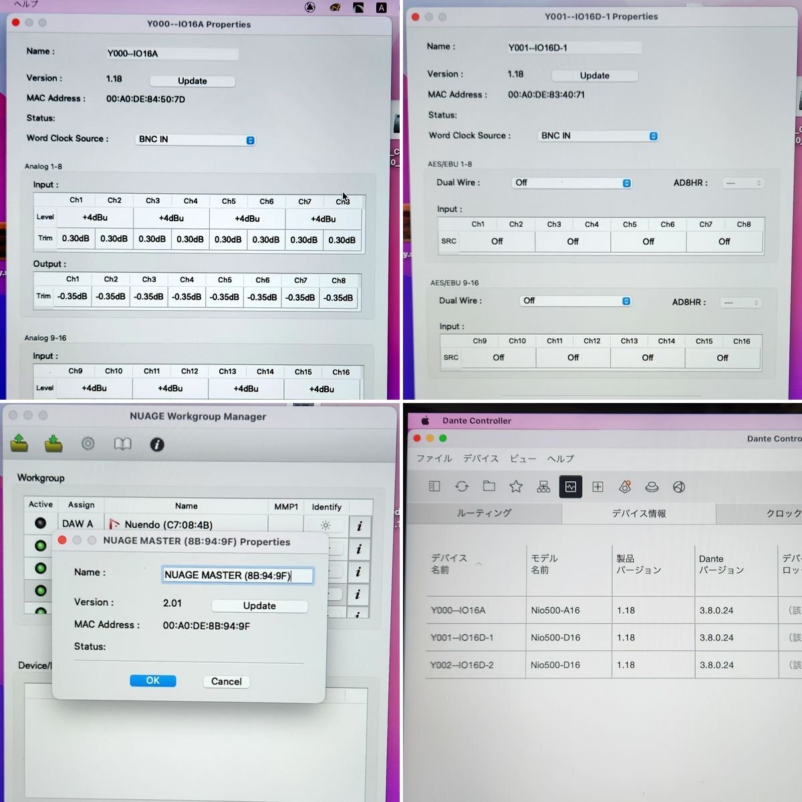Viewport: 802px width, 802px height.
Task: Open the ファイル menu in Dante Controller
Action: pos(434,458)
